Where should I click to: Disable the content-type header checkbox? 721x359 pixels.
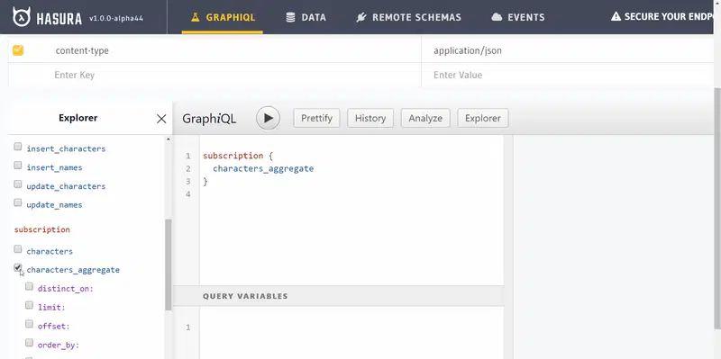click(x=18, y=50)
